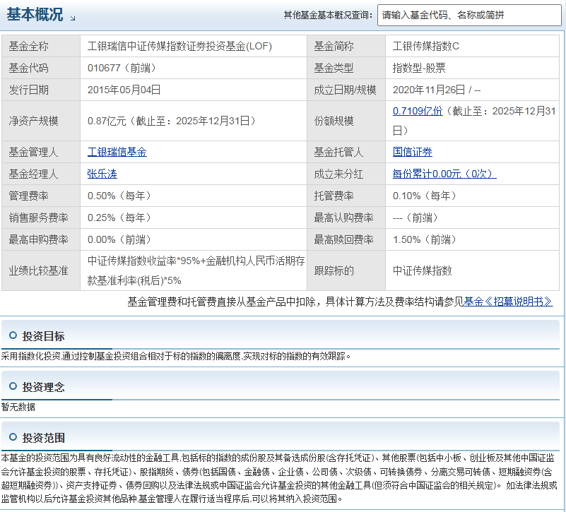Click the circle bullet icon beside 投资理念
Image resolution: width=566 pixels, height=512 pixels.
13,386
